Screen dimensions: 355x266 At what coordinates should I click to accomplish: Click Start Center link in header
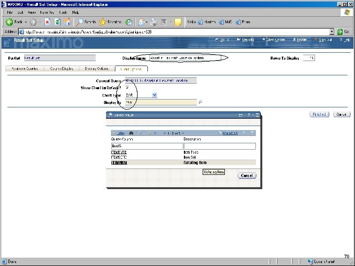point(275,40)
